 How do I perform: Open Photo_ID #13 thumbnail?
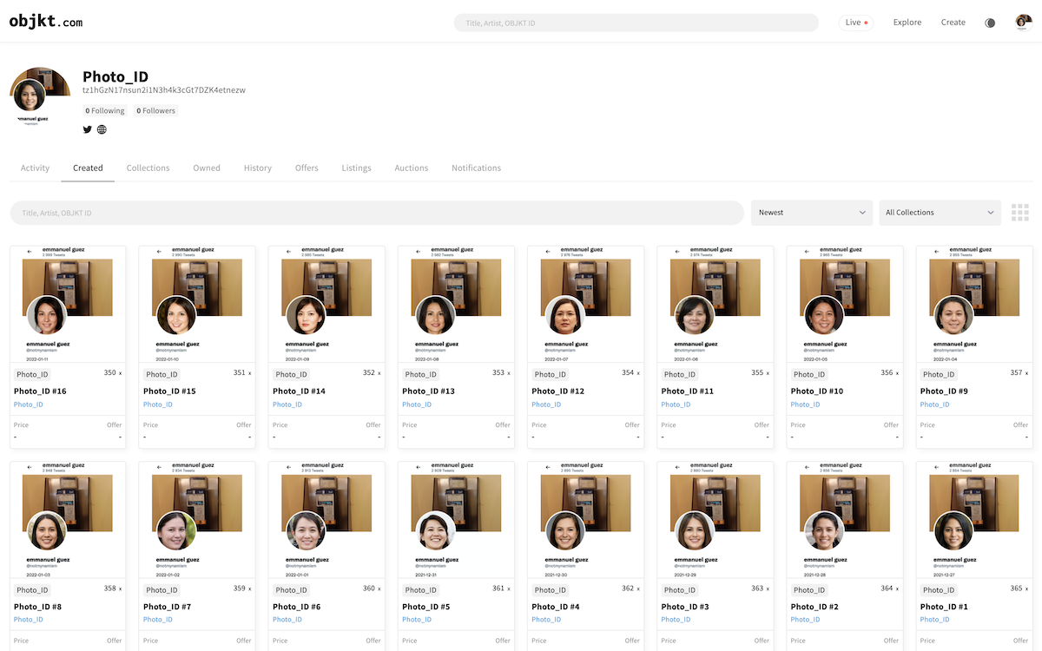(456, 304)
